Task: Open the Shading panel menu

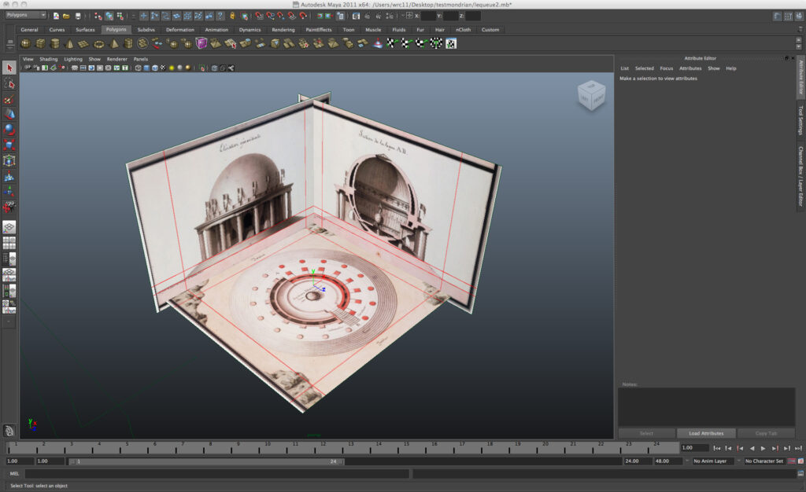Action: click(x=48, y=59)
